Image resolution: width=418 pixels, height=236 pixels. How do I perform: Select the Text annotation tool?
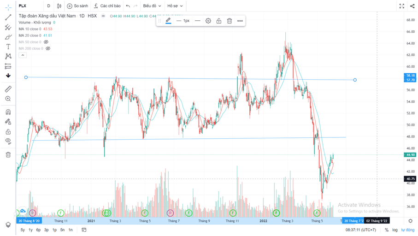click(8, 47)
